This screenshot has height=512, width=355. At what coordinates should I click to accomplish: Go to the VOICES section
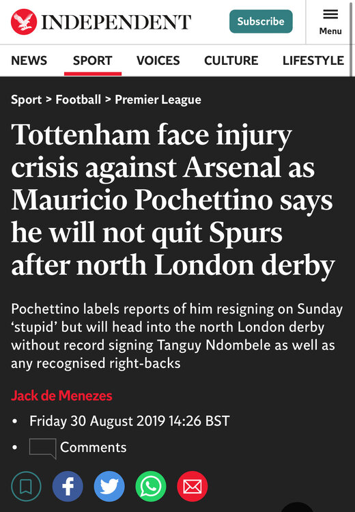point(158,60)
